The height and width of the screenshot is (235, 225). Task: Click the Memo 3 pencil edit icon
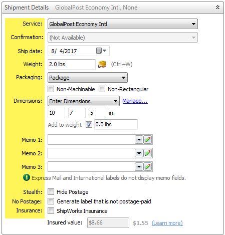(148, 167)
